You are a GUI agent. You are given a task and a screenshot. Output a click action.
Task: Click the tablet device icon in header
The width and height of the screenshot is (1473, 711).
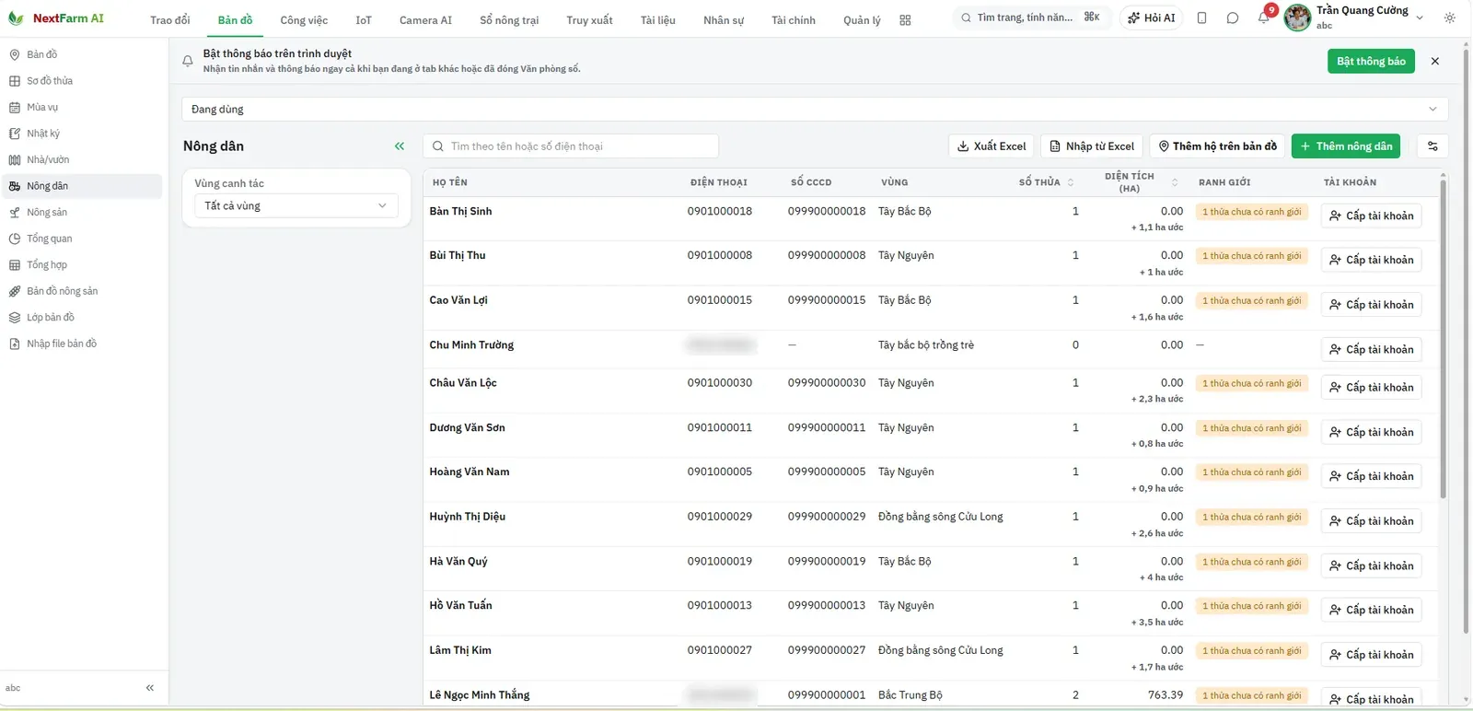pos(1201,17)
